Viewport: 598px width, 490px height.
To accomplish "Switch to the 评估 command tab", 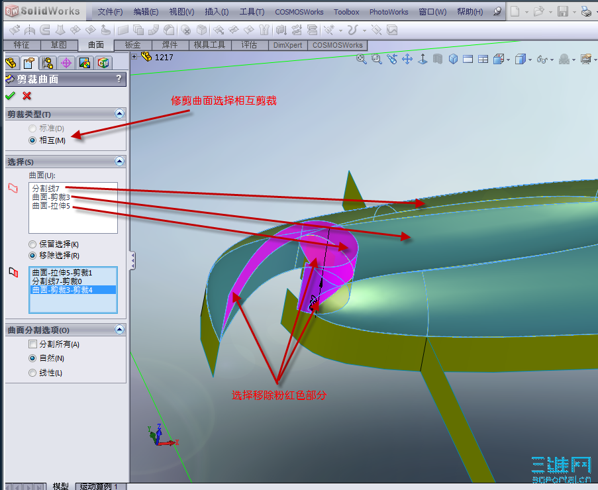I will [x=249, y=45].
